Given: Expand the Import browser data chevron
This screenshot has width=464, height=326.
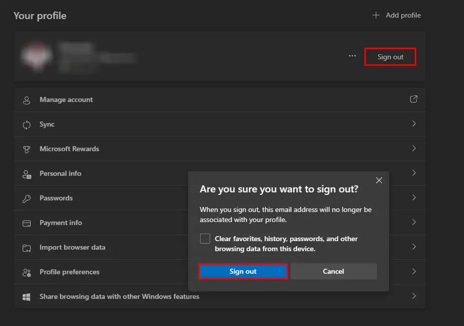Looking at the screenshot, I should pyautogui.click(x=414, y=247).
